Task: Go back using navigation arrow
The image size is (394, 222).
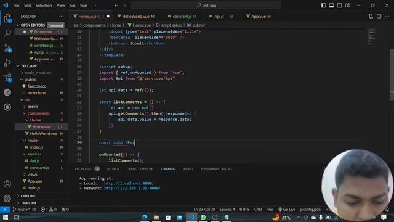Action: click(x=116, y=6)
